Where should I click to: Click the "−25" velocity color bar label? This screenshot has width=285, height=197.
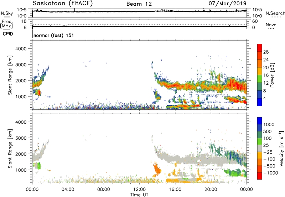pyautogui.click(x=269, y=152)
